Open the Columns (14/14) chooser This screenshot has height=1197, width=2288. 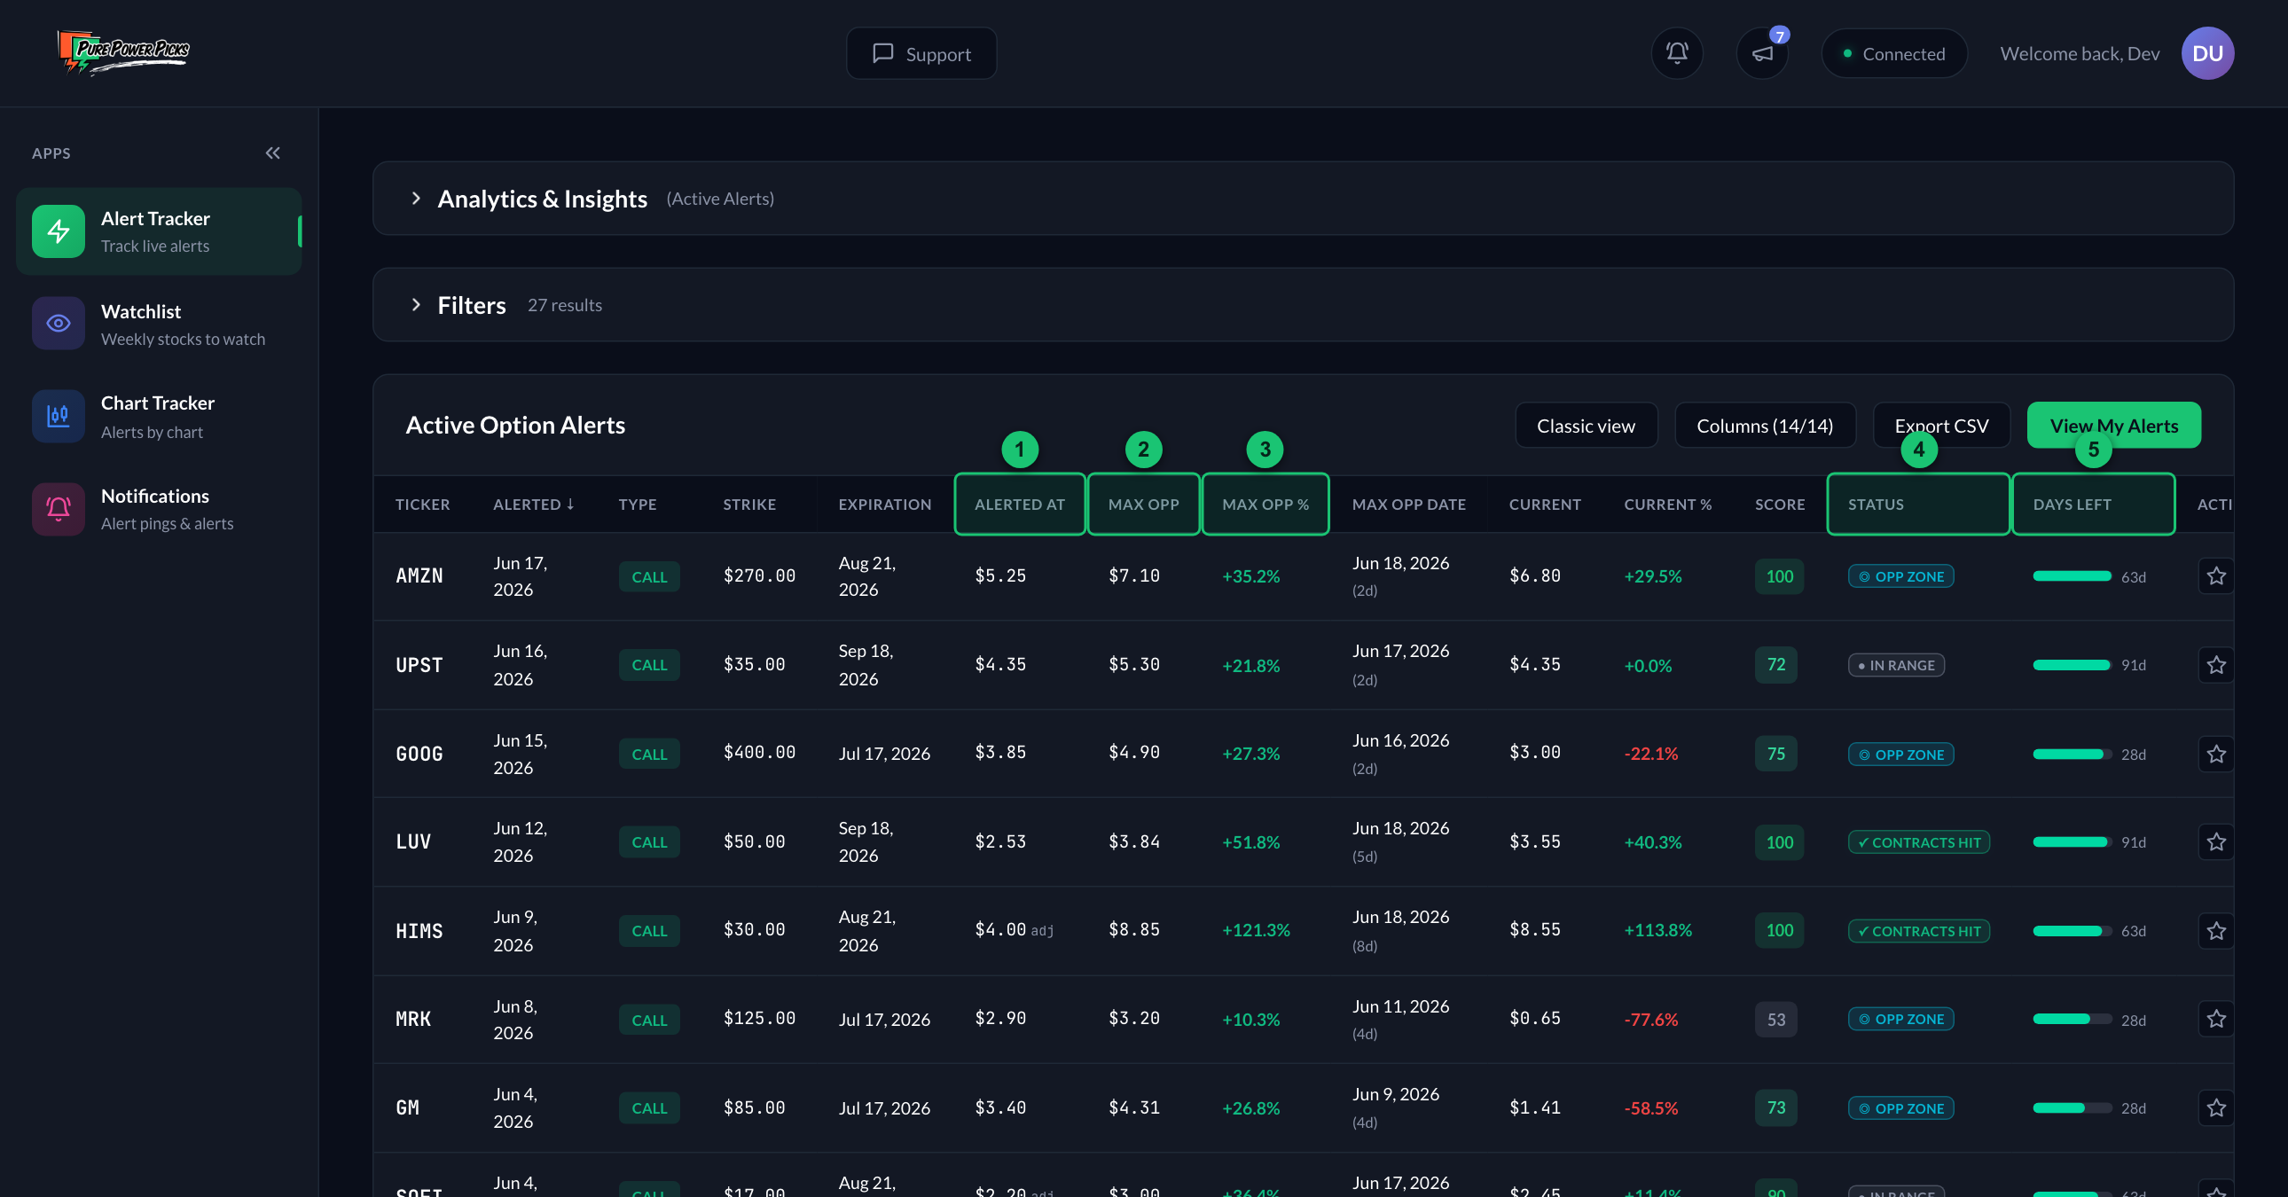click(x=1765, y=426)
